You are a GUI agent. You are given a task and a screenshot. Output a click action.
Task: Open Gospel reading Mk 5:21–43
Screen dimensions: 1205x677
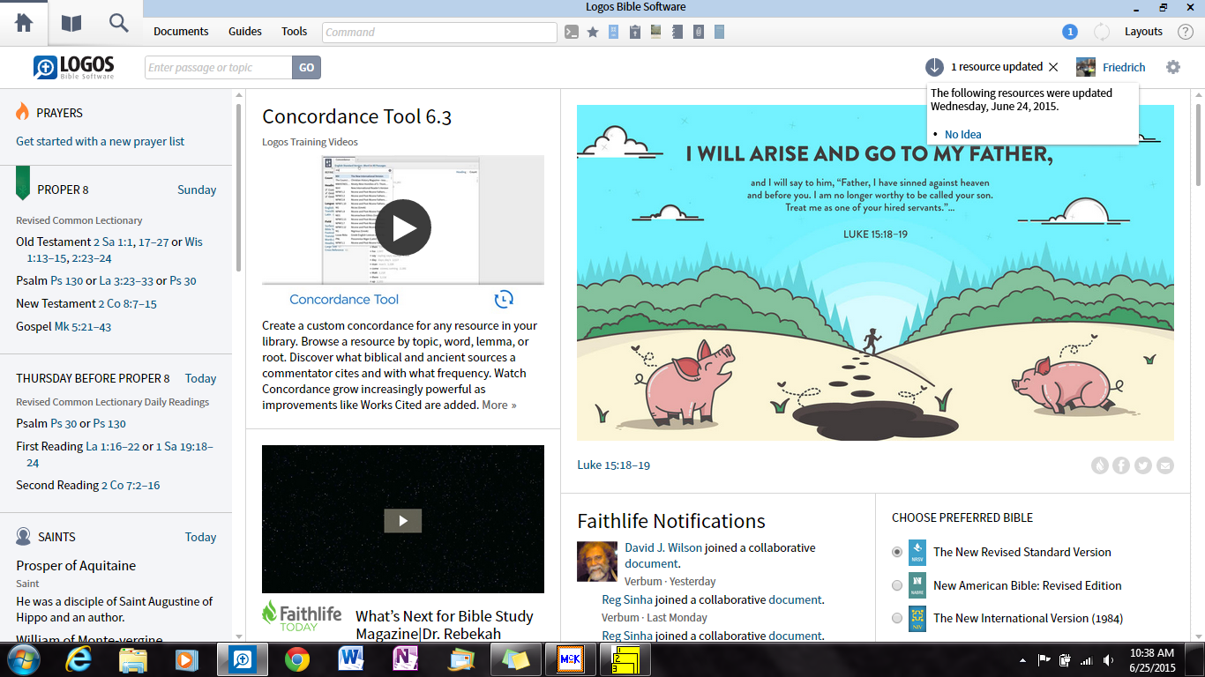(x=83, y=327)
